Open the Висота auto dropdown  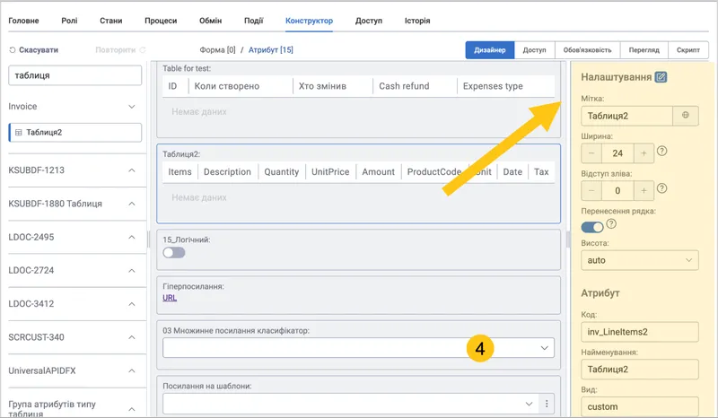pos(640,260)
